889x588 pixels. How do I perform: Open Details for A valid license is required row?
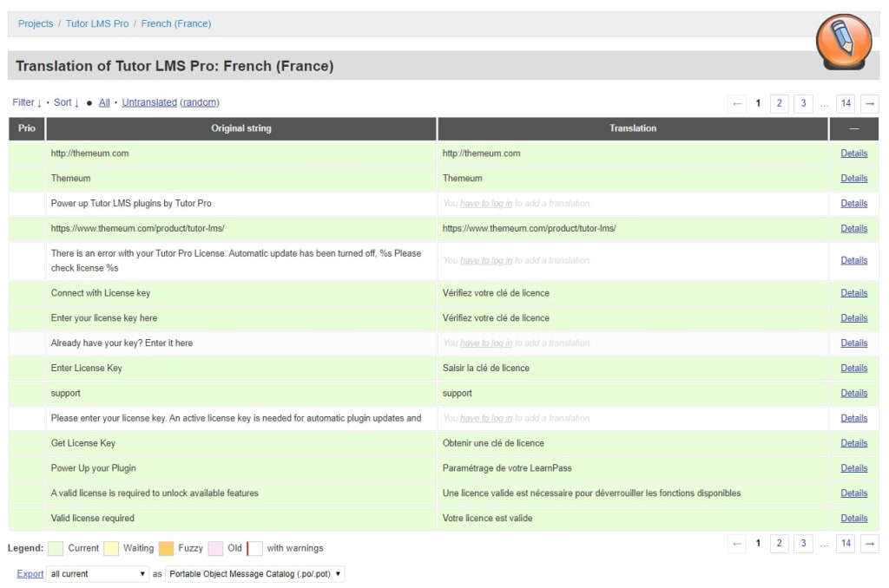tap(854, 493)
